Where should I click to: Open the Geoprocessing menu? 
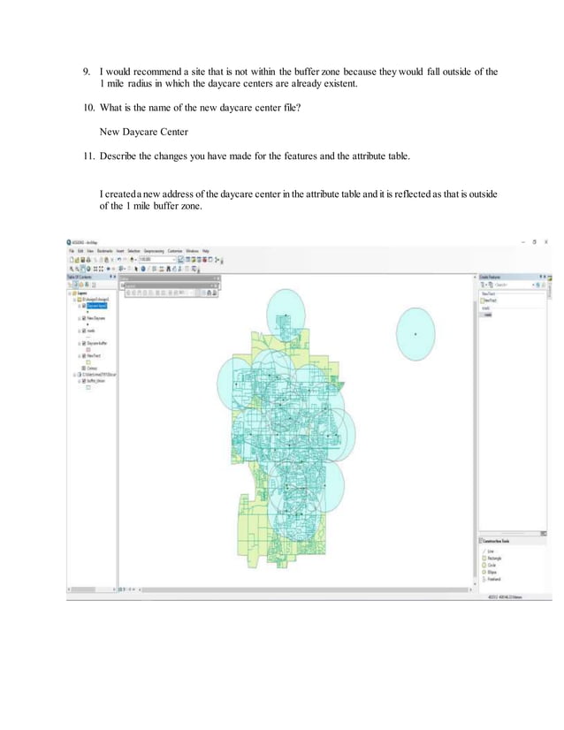(154, 251)
